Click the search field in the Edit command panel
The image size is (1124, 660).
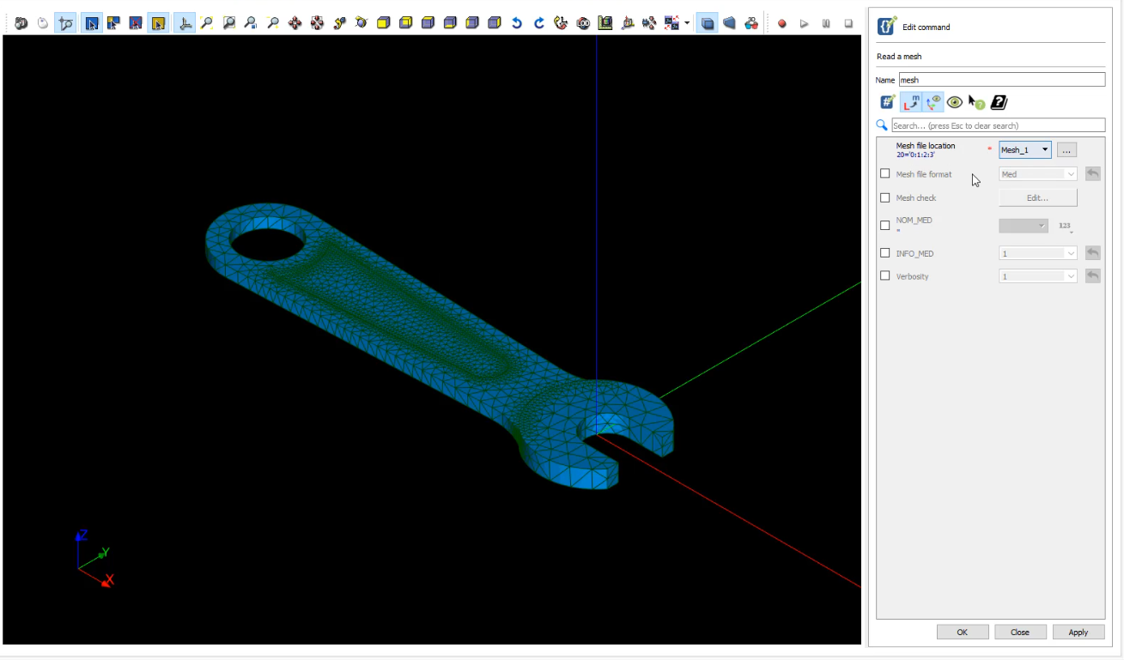pos(996,124)
